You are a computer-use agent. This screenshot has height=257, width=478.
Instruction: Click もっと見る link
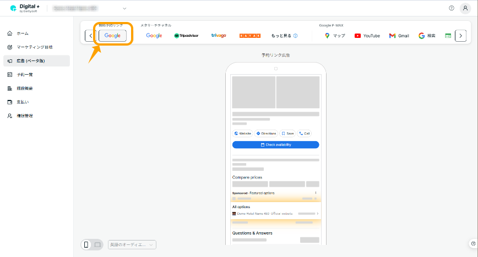click(x=281, y=36)
